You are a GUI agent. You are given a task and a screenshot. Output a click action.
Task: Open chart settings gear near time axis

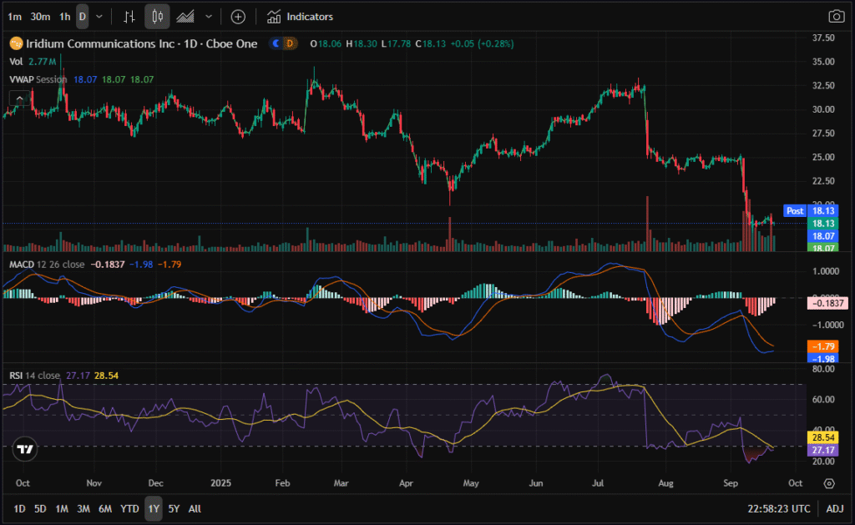[828, 483]
